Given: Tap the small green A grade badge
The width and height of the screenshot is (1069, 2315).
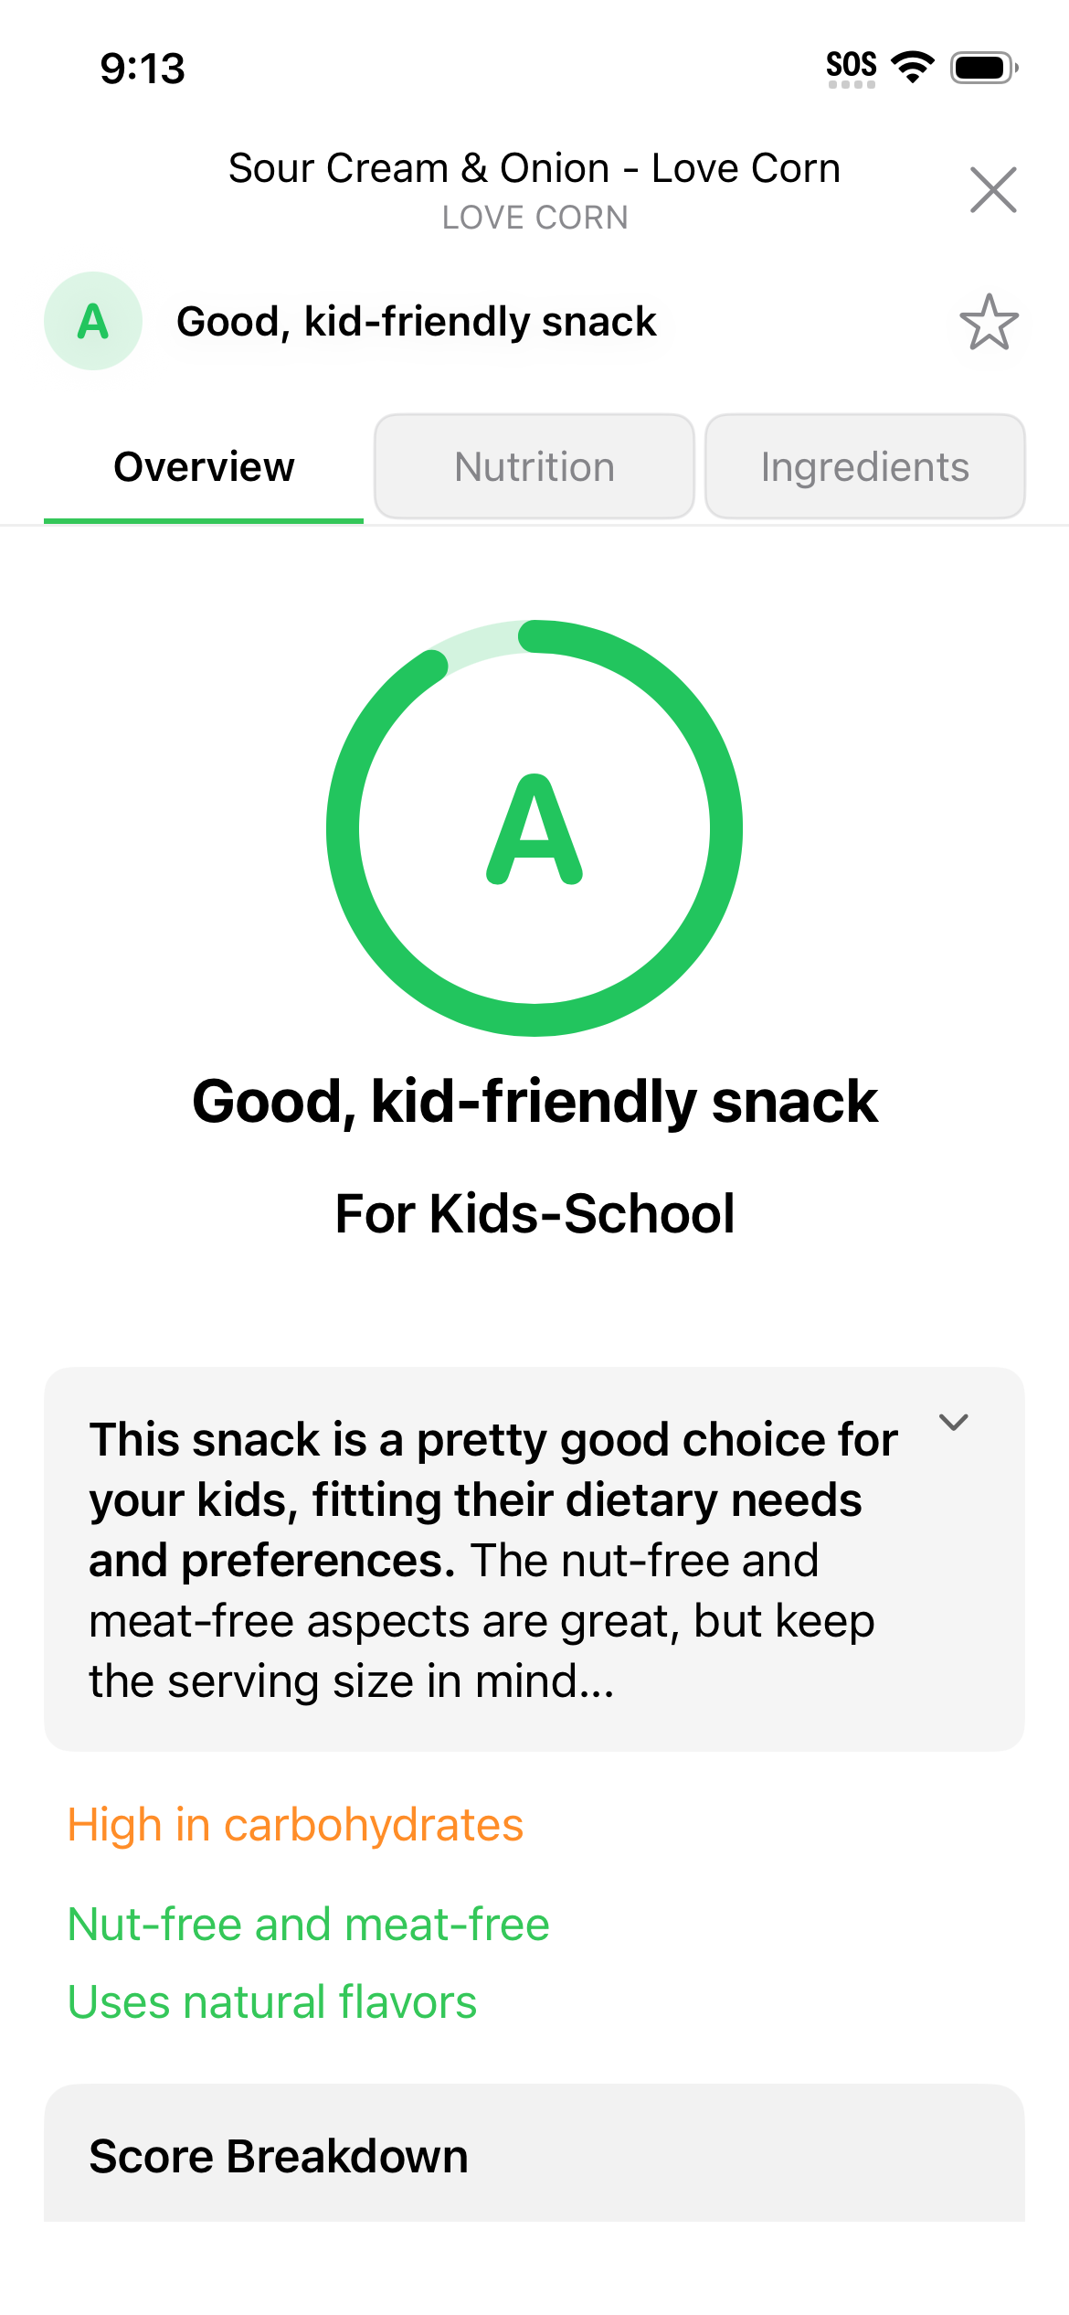Looking at the screenshot, I should [x=93, y=322].
